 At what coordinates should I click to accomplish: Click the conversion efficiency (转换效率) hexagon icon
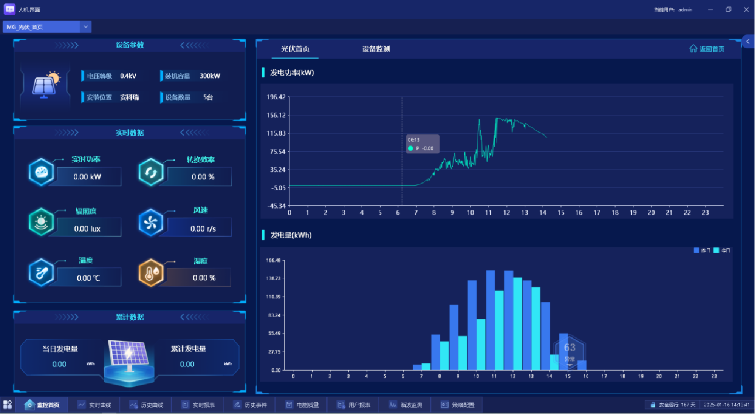coord(151,172)
